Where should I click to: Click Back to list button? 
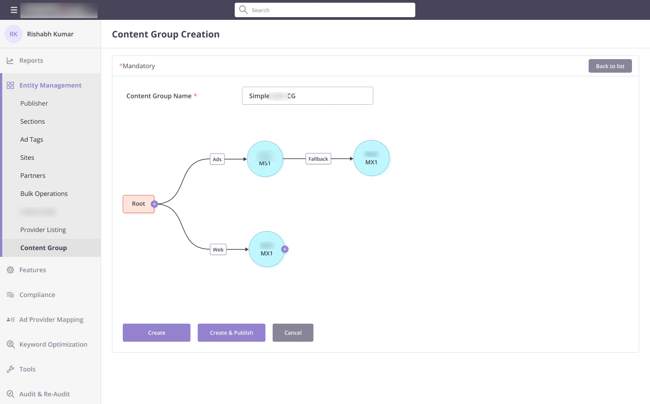(x=610, y=66)
